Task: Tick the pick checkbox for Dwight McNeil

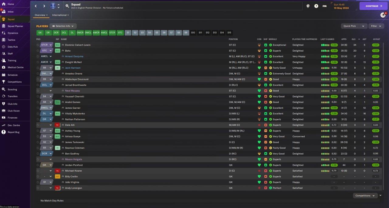Action: tap(38, 62)
